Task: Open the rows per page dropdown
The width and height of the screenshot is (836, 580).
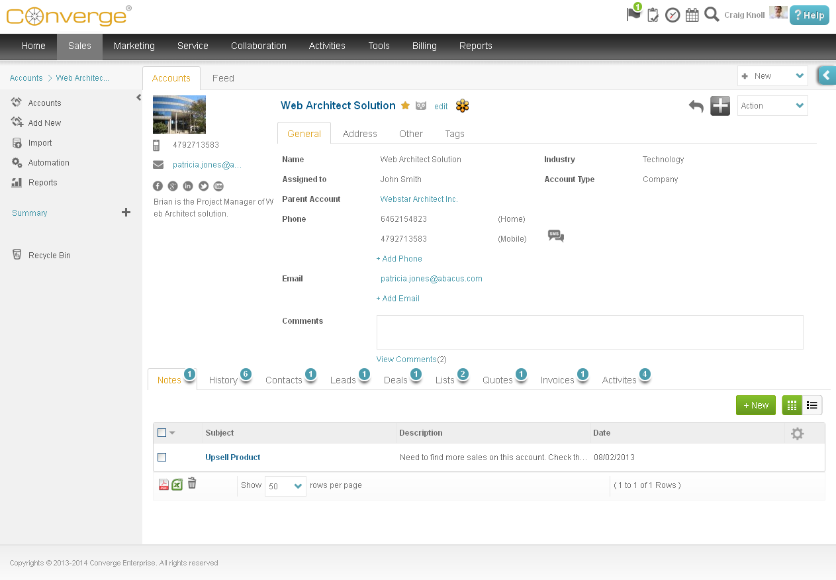Action: tap(285, 486)
